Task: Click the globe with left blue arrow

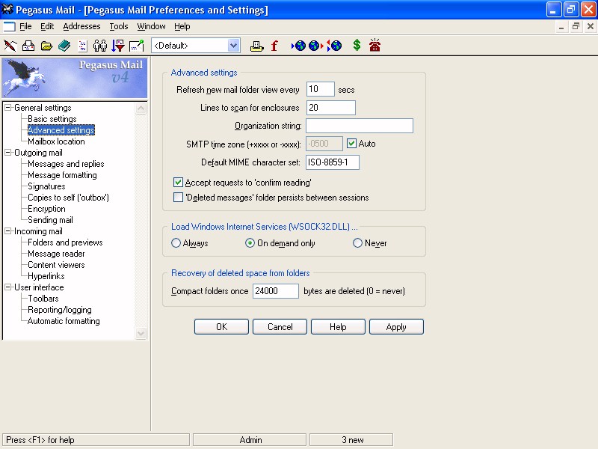Action: click(298, 46)
